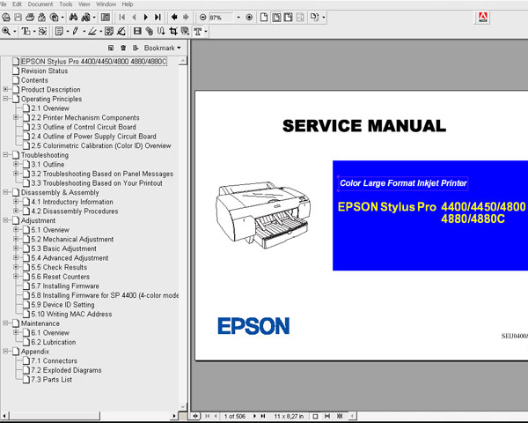The image size is (528, 423).
Task: Toggle the navigation pane toolbar icon
Action: click(106, 18)
